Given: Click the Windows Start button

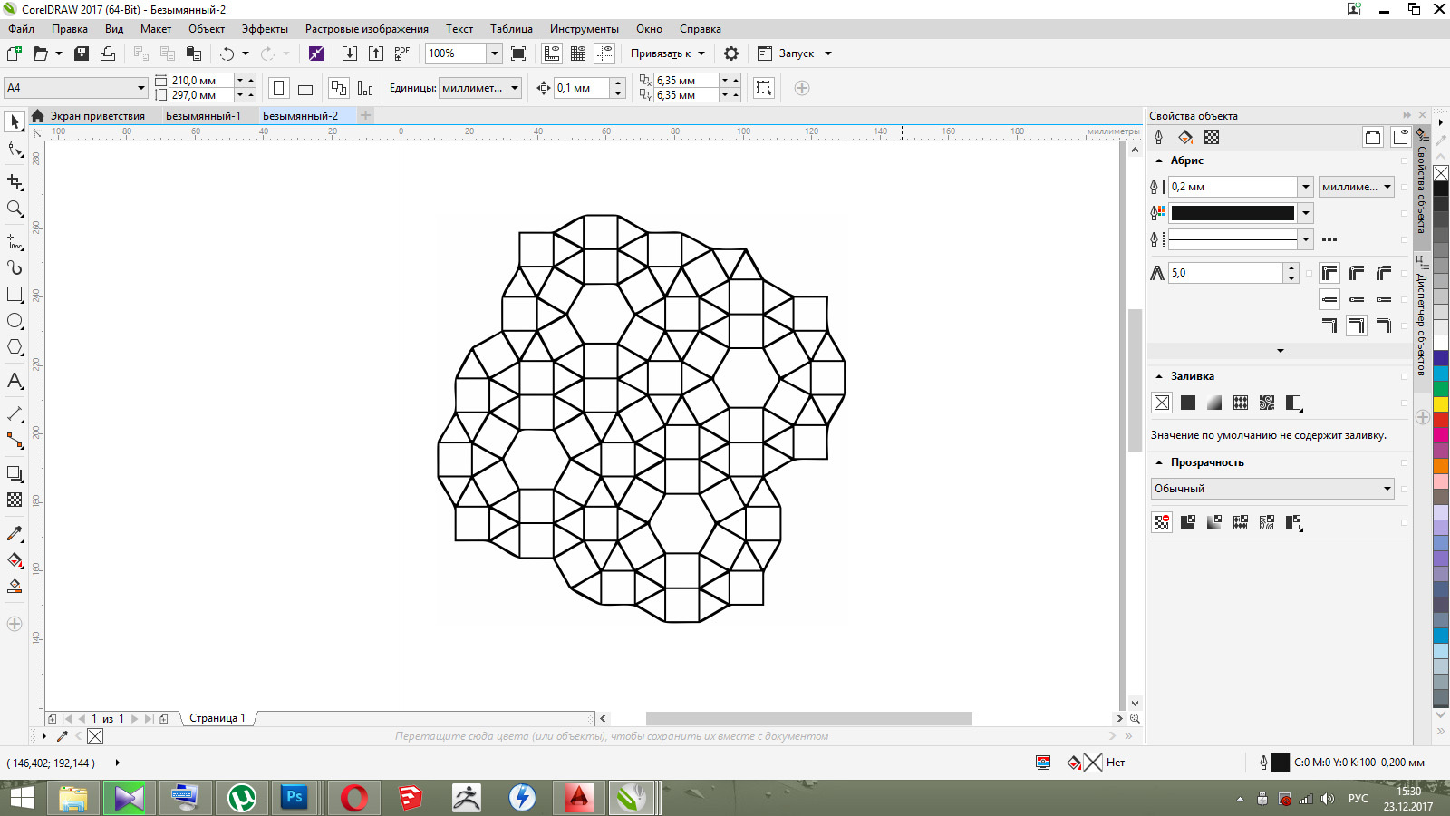Looking at the screenshot, I should coord(22,798).
